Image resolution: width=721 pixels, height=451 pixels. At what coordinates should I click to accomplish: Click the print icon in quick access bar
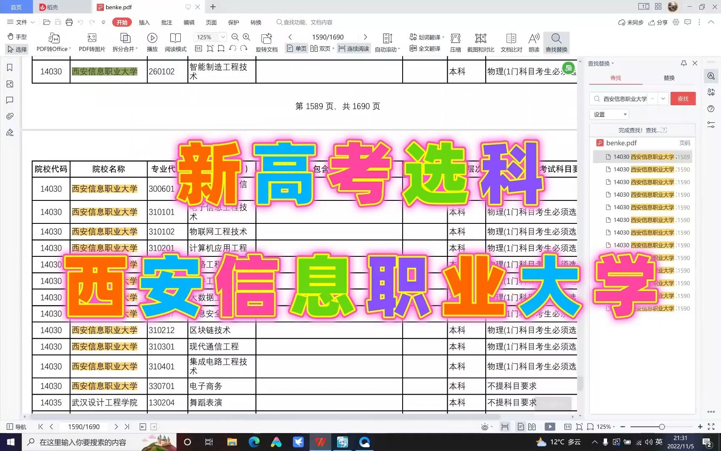69,22
